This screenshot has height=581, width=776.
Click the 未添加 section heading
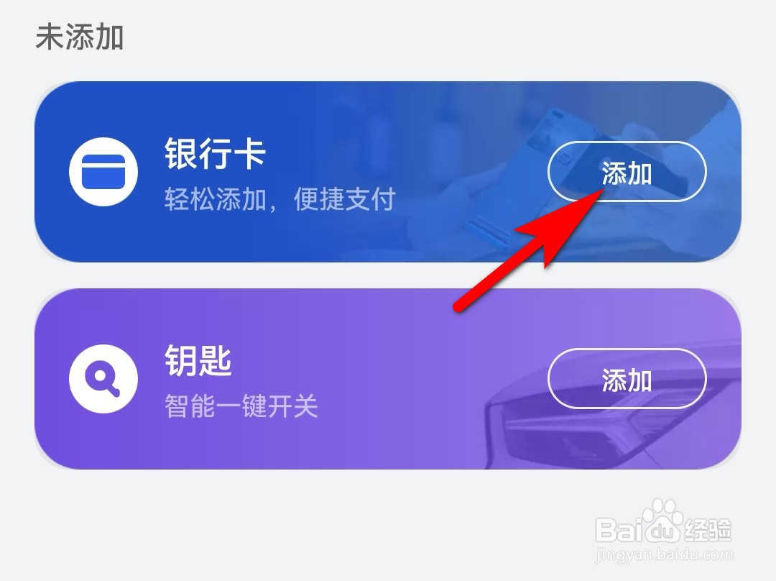[79, 37]
